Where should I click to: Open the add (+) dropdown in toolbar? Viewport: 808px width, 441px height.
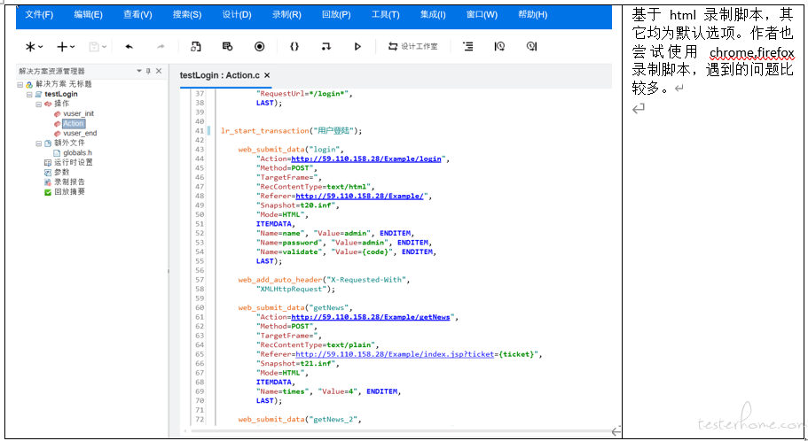(66, 46)
